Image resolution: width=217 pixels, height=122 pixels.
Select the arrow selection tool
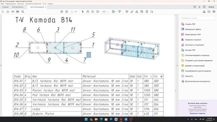click(x=83, y=12)
